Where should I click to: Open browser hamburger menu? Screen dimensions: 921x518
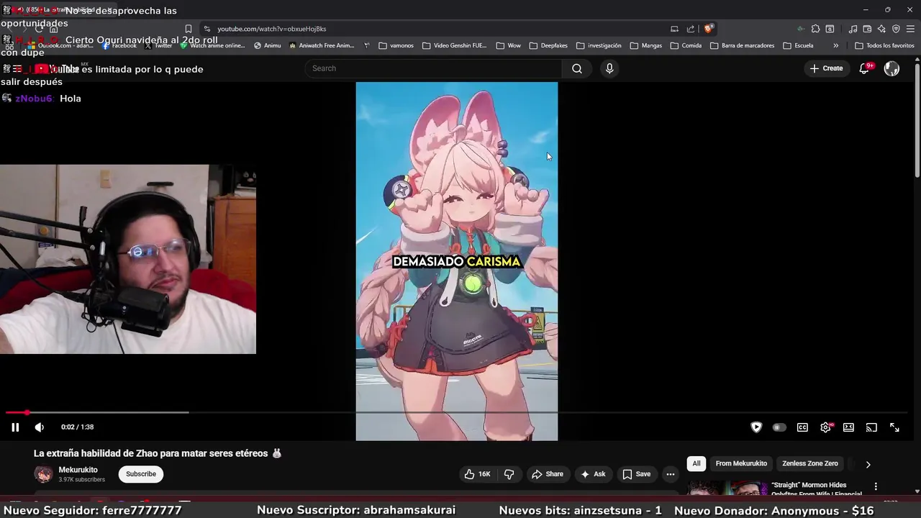click(910, 29)
